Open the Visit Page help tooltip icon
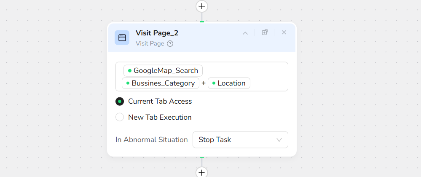The width and height of the screenshot is (421, 177). pos(170,43)
